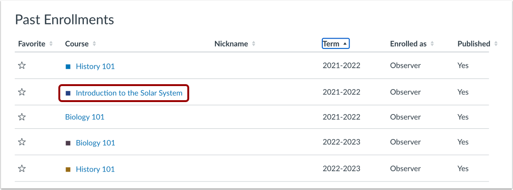
Task: Click the Term sort ascending arrow
Action: pyautogui.click(x=345, y=44)
